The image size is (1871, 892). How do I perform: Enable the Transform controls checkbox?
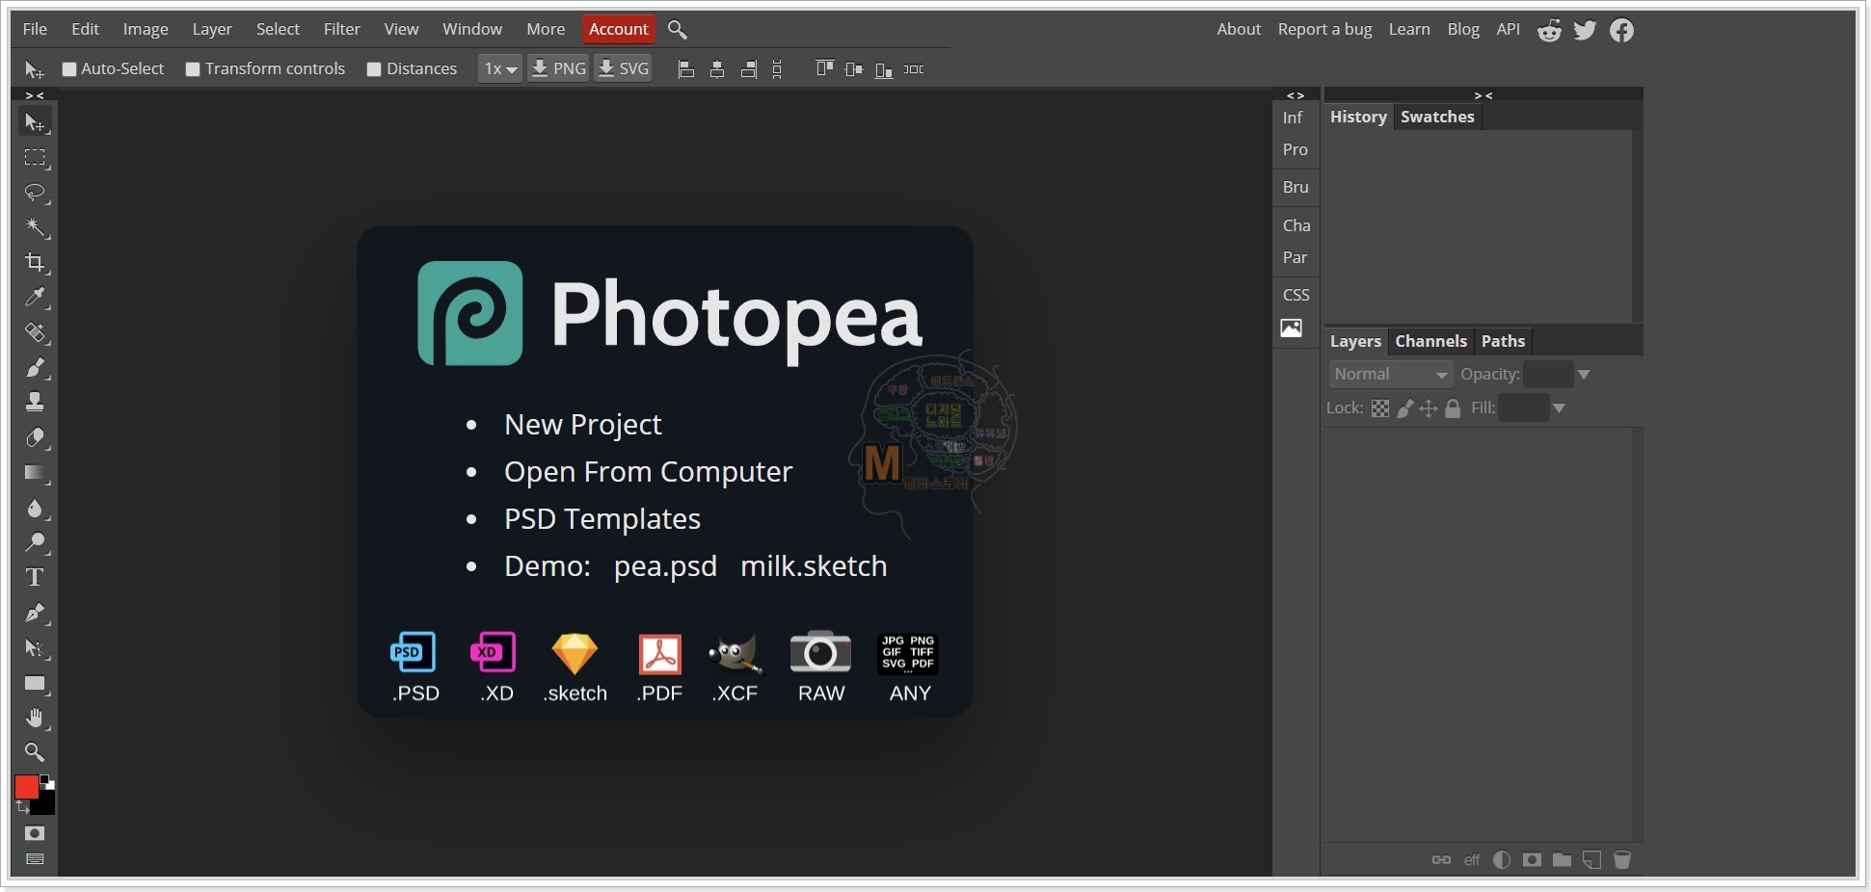point(193,69)
